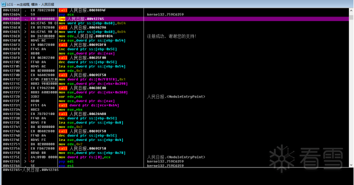
Task: Click the comment 注册成功, 谢谢您的支持!
Action: (172, 36)
